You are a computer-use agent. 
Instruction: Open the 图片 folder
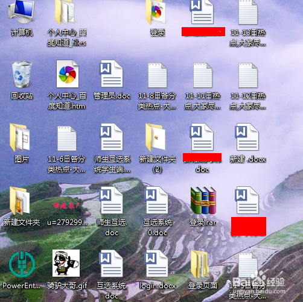click(x=19, y=137)
